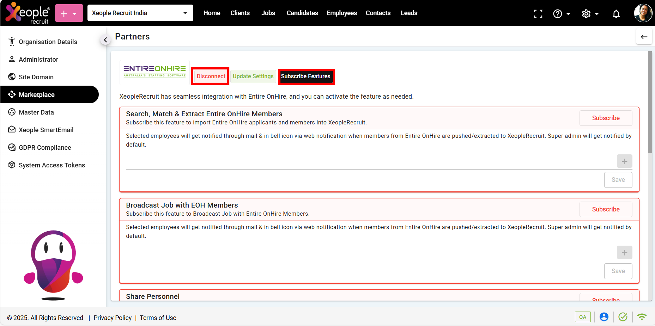Open the Terms of Use link
Viewport: 655px width, 326px height.
click(158, 318)
